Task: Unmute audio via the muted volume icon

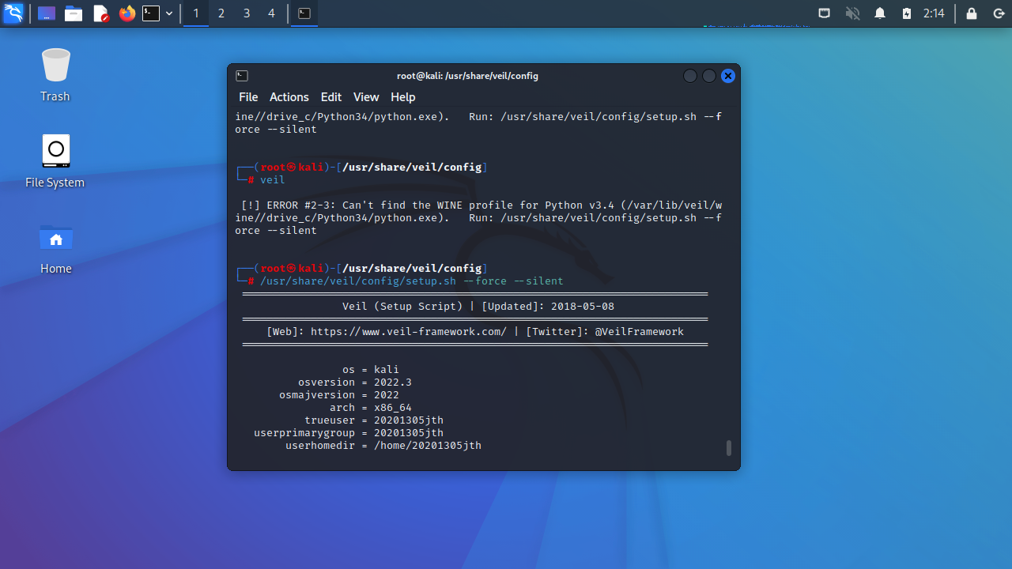Action: (852, 13)
